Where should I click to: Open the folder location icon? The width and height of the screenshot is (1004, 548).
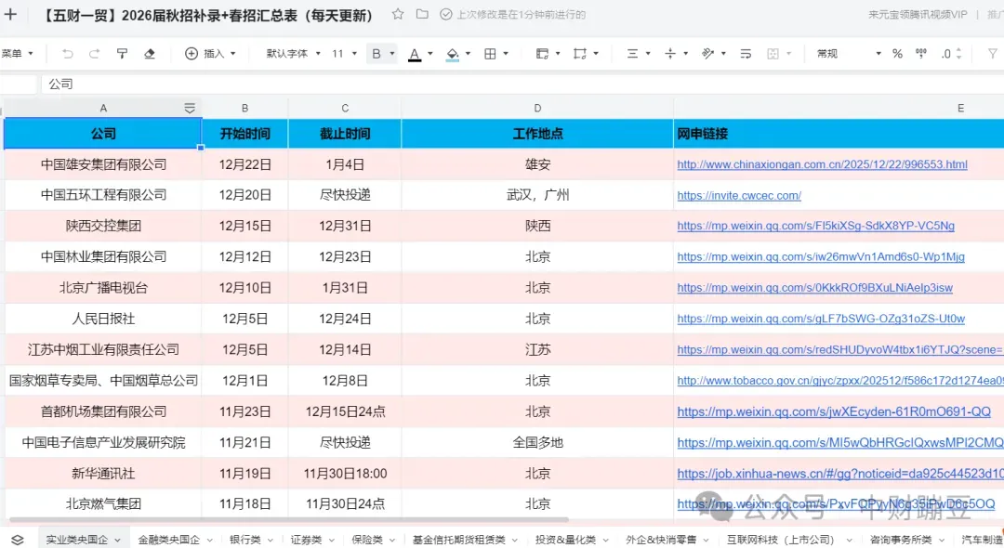(422, 14)
